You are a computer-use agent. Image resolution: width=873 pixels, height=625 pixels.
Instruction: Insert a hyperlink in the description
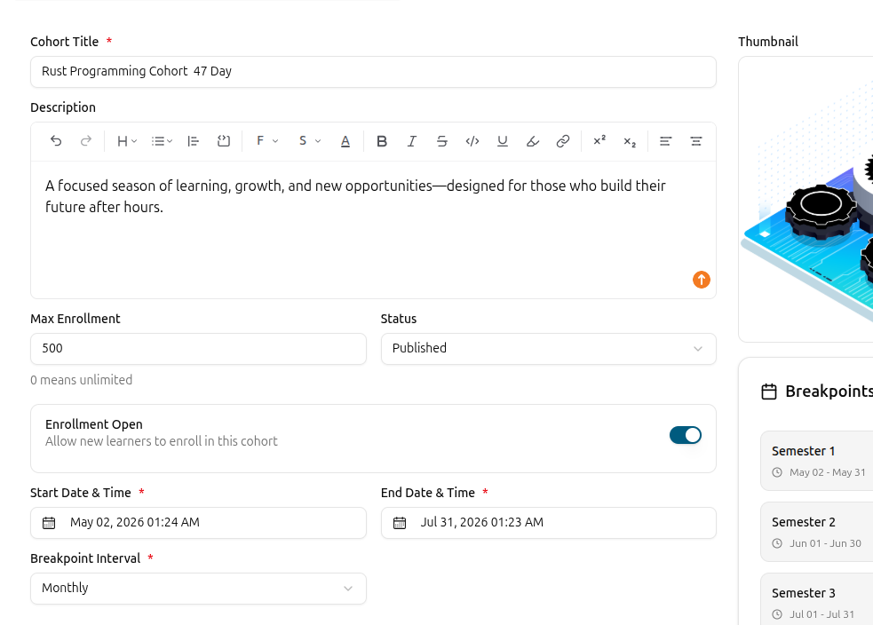click(563, 141)
